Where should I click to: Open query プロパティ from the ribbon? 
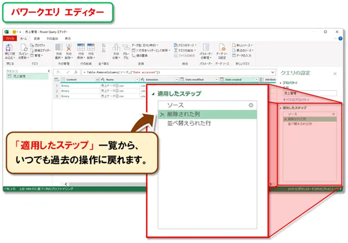tap(38, 45)
